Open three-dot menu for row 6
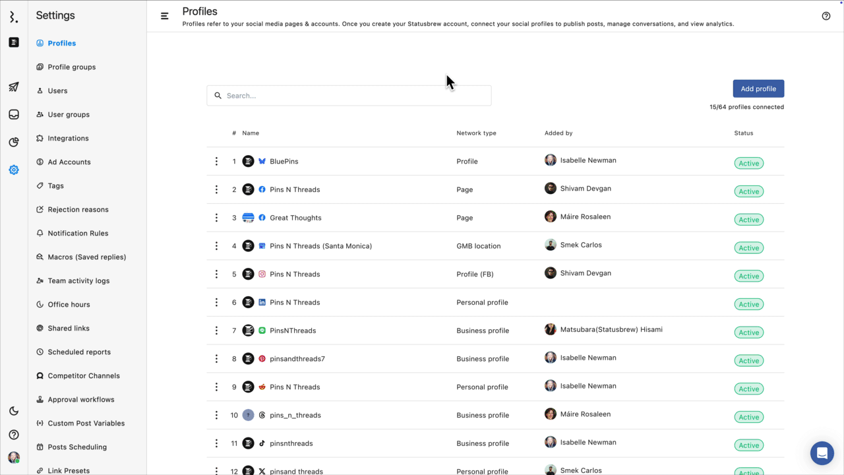The height and width of the screenshot is (475, 844). tap(216, 302)
